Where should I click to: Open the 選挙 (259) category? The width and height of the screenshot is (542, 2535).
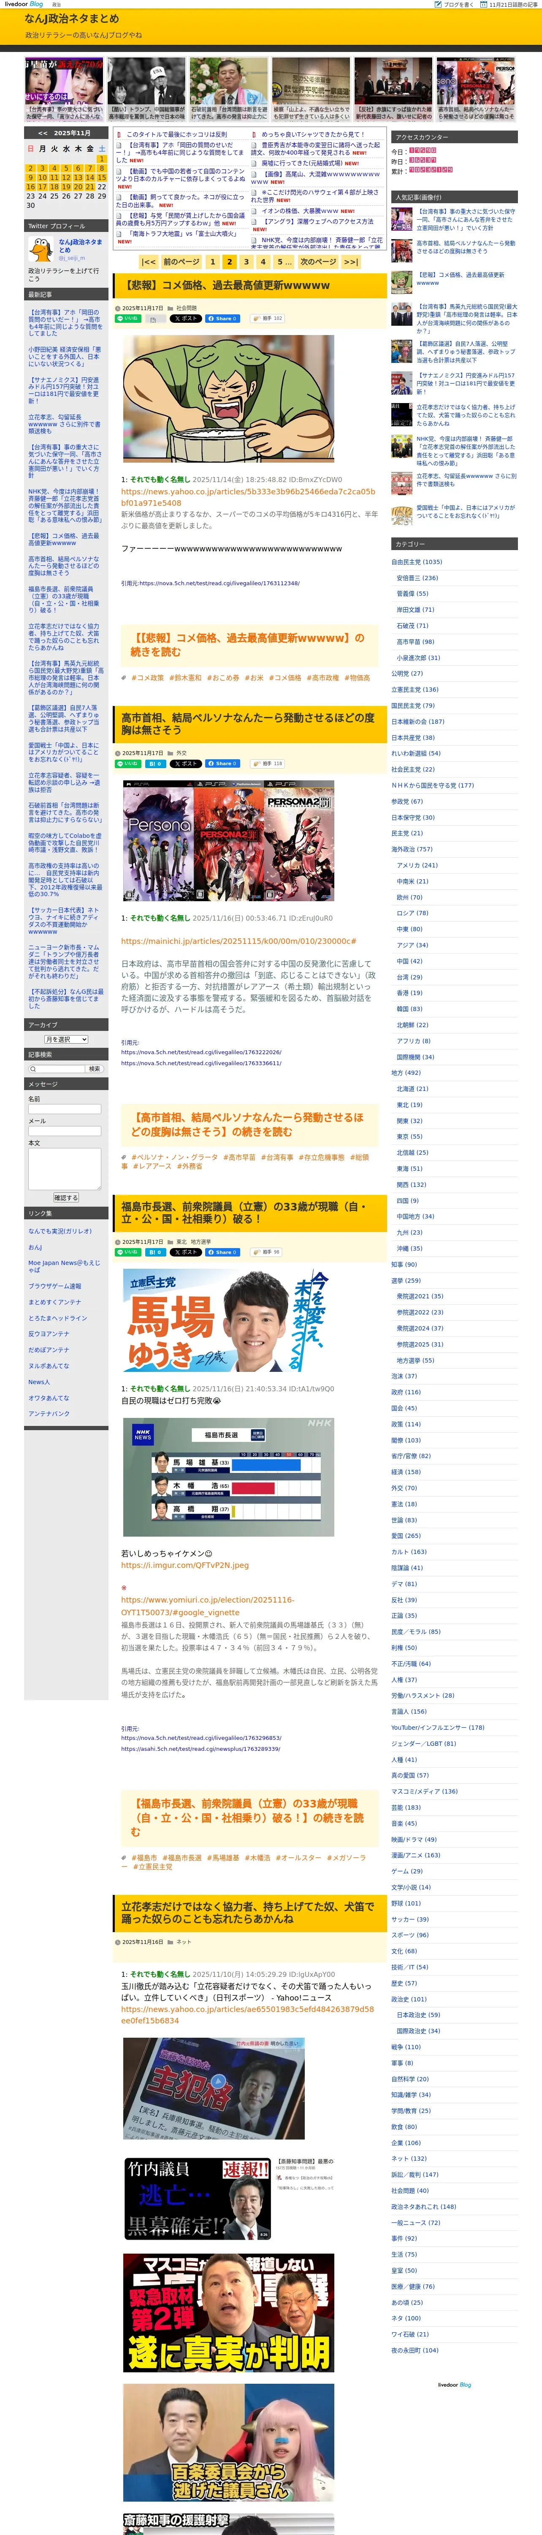click(x=405, y=1280)
